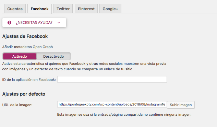This screenshot has height=127, width=217.
Task: Click the Subir imagen button
Action: 181,105
